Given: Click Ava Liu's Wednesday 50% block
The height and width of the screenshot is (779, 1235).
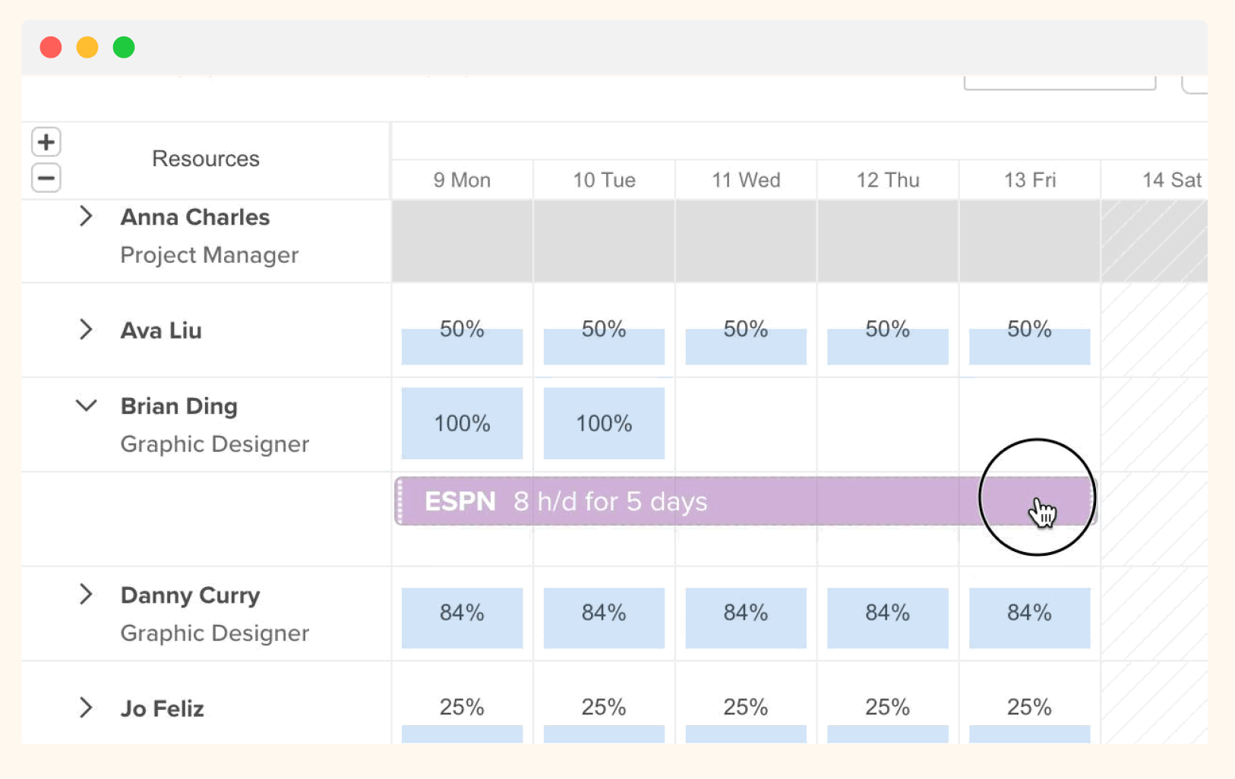Looking at the screenshot, I should coord(745,345).
